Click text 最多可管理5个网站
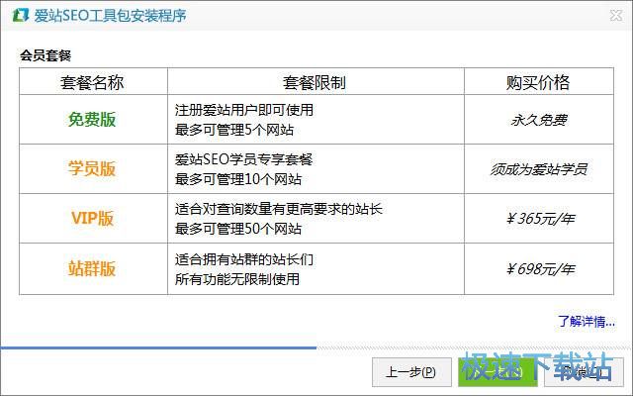 click(234, 130)
